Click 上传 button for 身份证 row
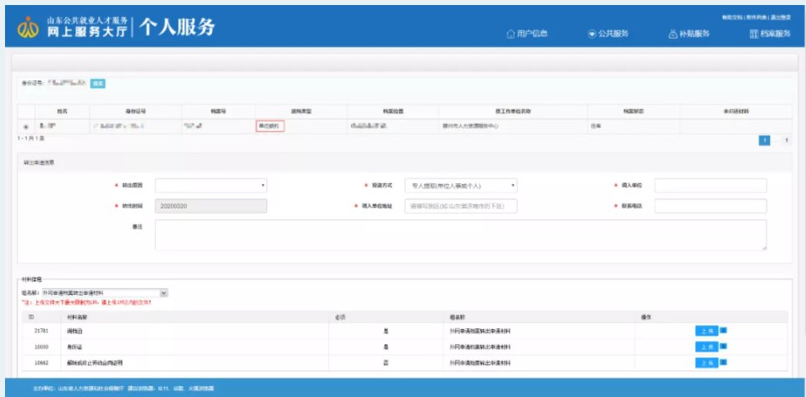Screen dimensions: 806x397 706,346
